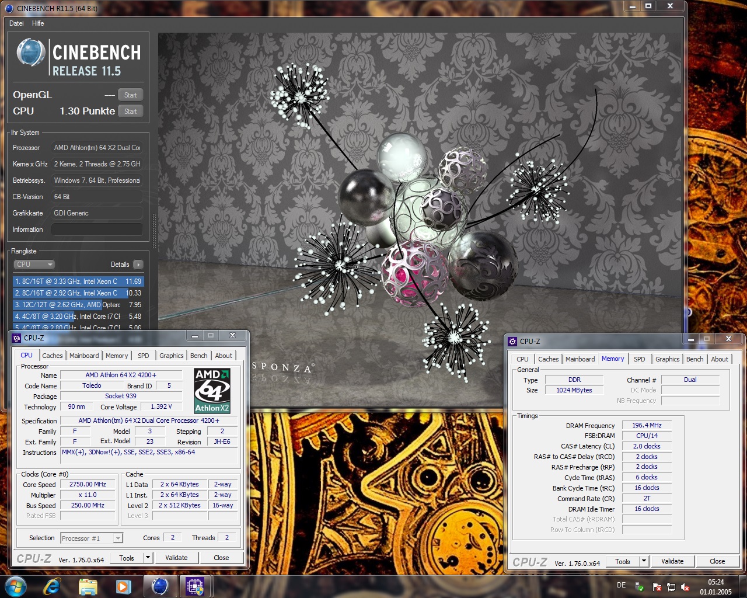Open the Datei menu

tap(16, 23)
